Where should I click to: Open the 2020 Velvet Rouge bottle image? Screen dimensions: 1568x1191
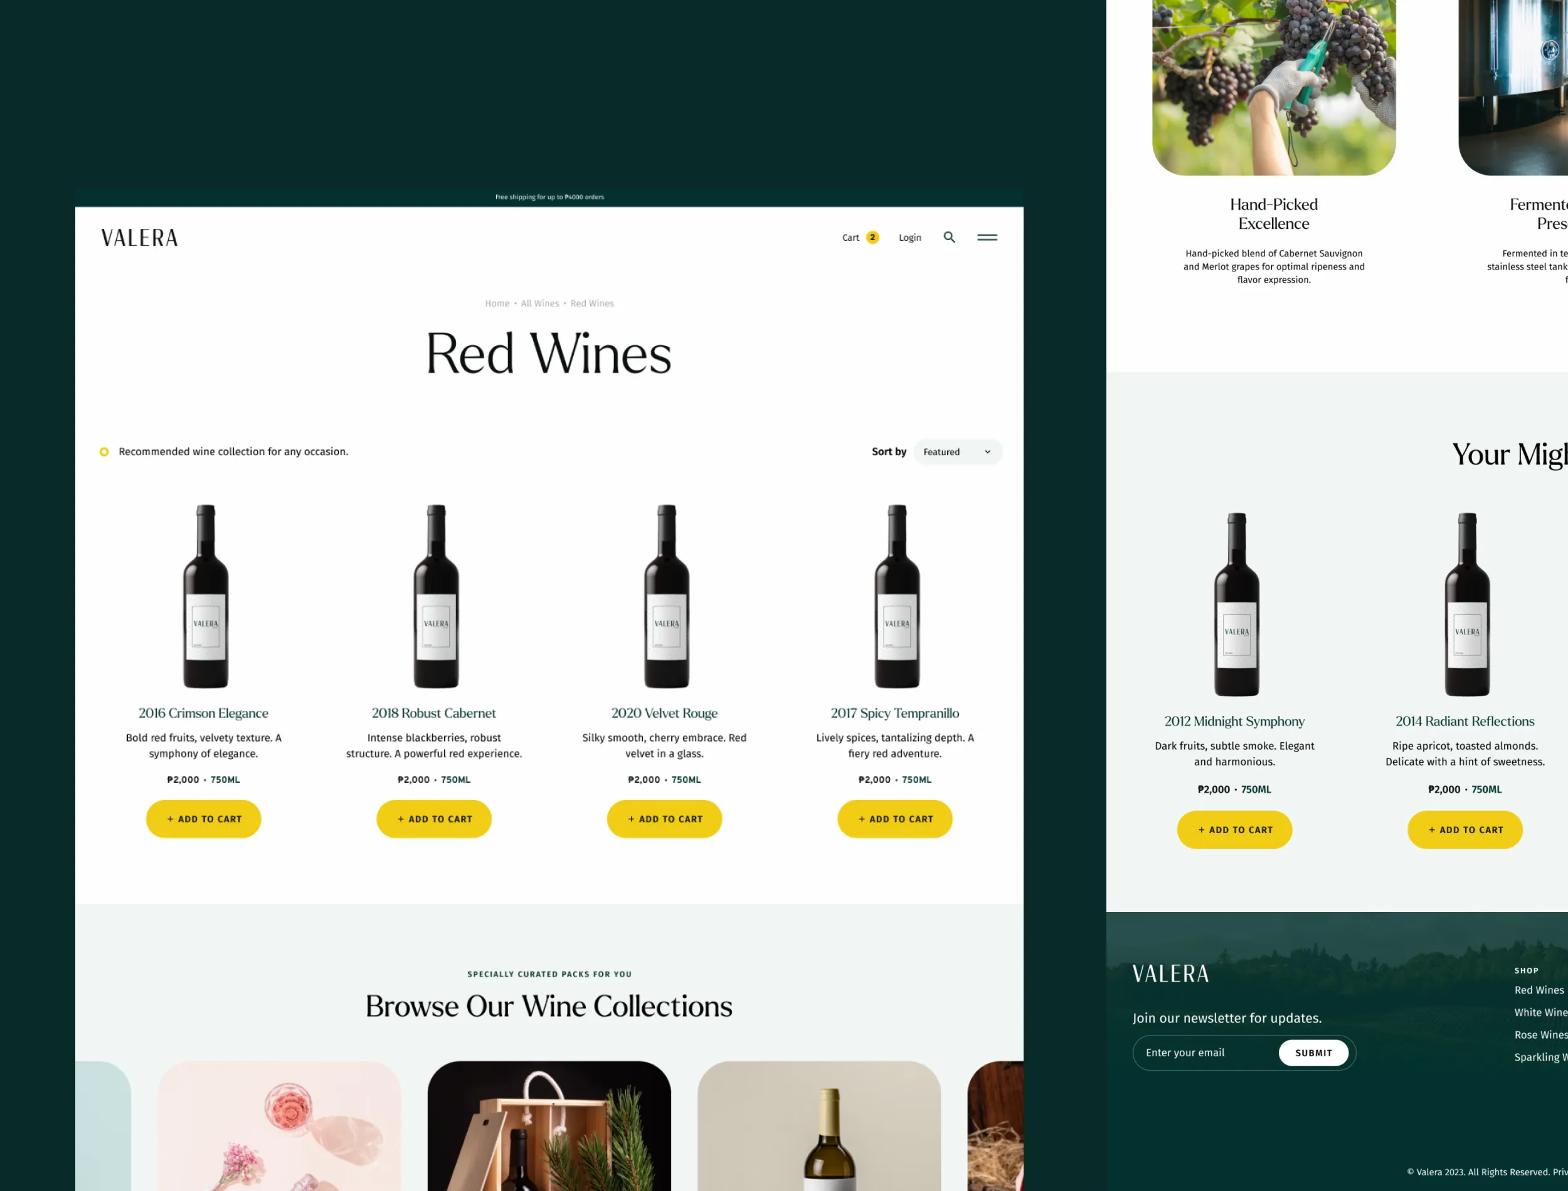pos(666,596)
